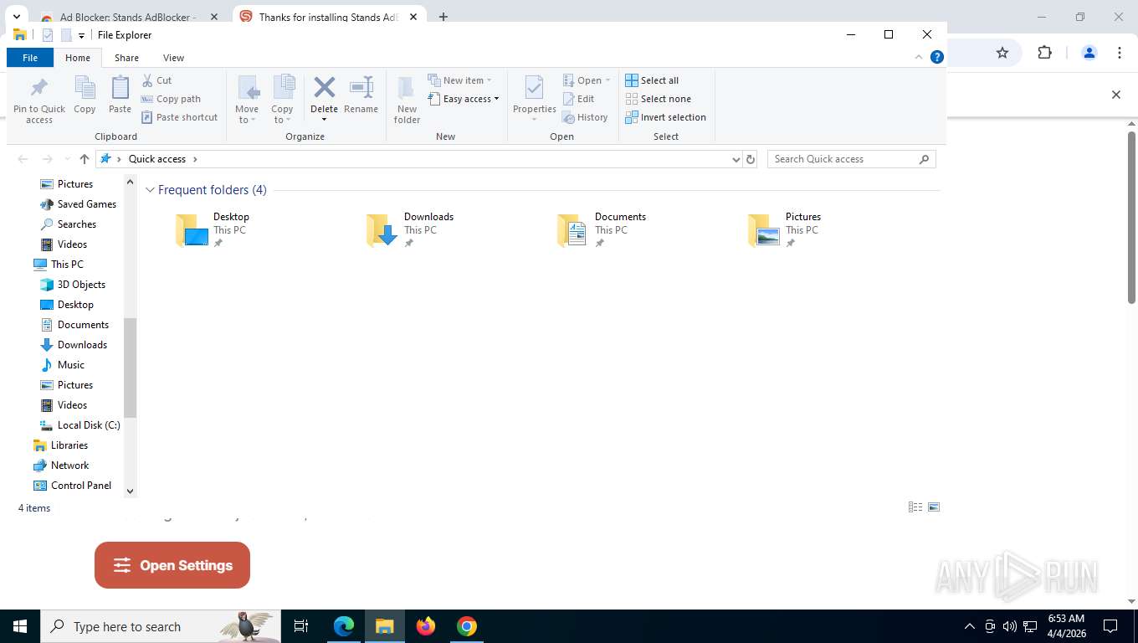
Task: Go up one level with the arrow
Action: pos(84,159)
